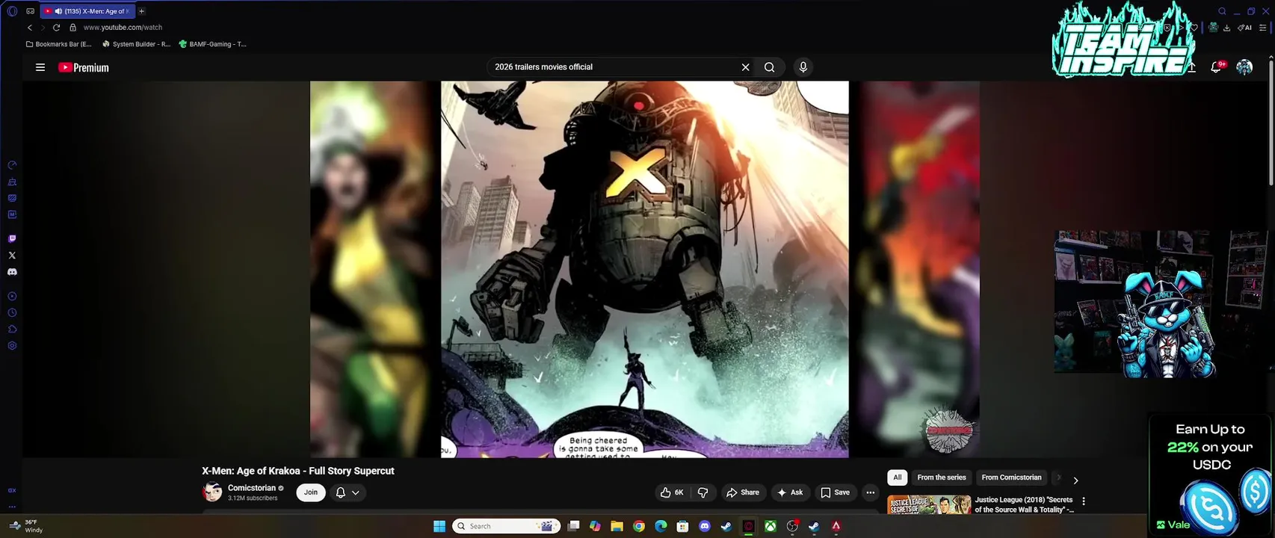Open browser downloads icon in toolbar

[1226, 28]
